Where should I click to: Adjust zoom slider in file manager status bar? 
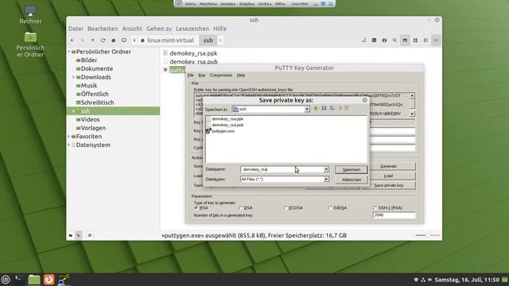428,235
